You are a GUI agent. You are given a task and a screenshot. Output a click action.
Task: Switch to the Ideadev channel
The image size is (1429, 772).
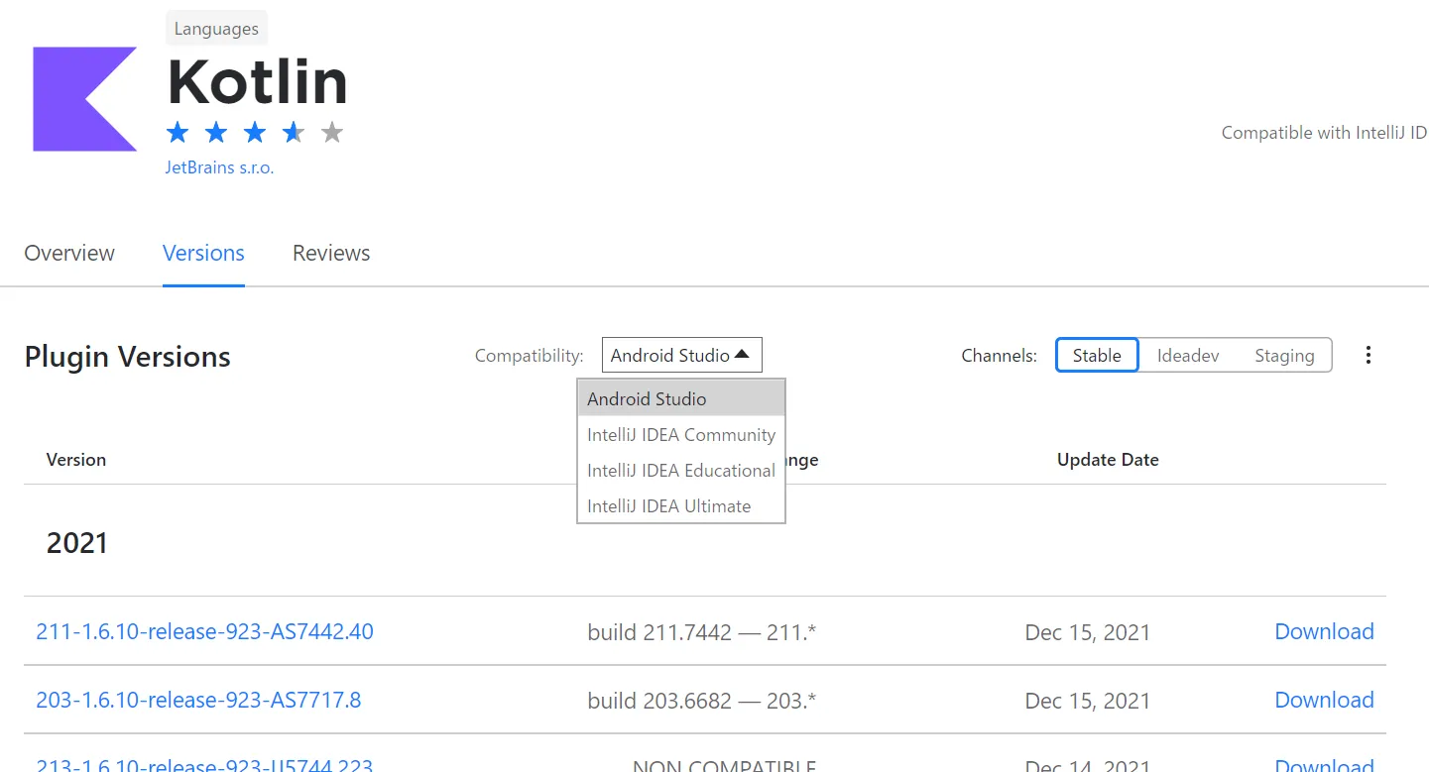1187,355
